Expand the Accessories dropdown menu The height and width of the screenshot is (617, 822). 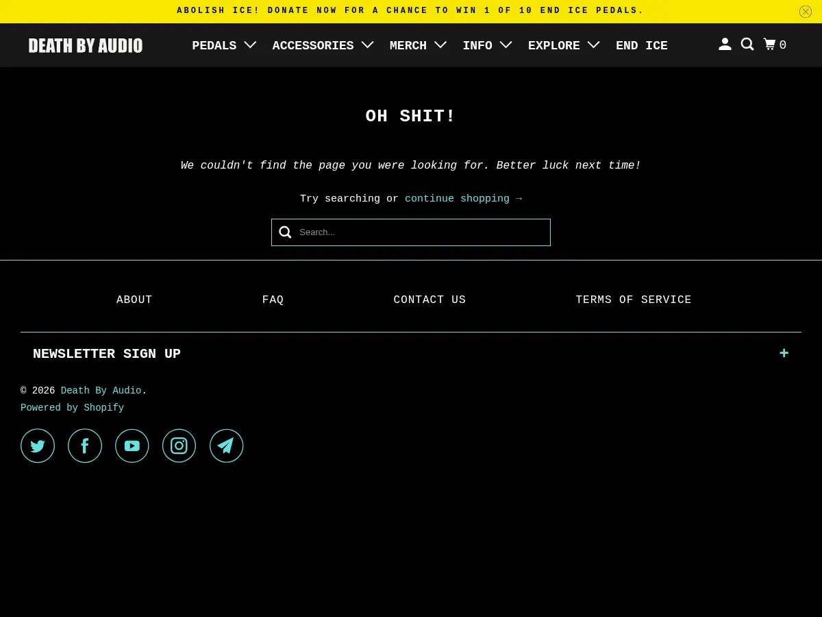click(x=323, y=45)
